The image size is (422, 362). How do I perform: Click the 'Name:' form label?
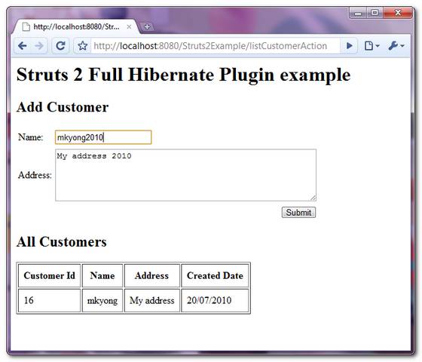[31, 137]
